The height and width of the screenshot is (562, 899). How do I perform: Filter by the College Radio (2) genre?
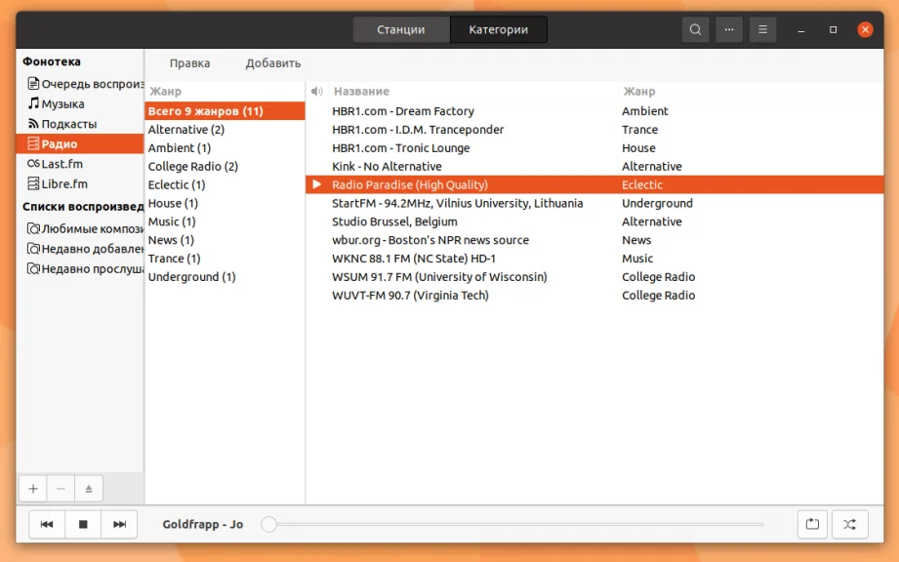pos(193,167)
